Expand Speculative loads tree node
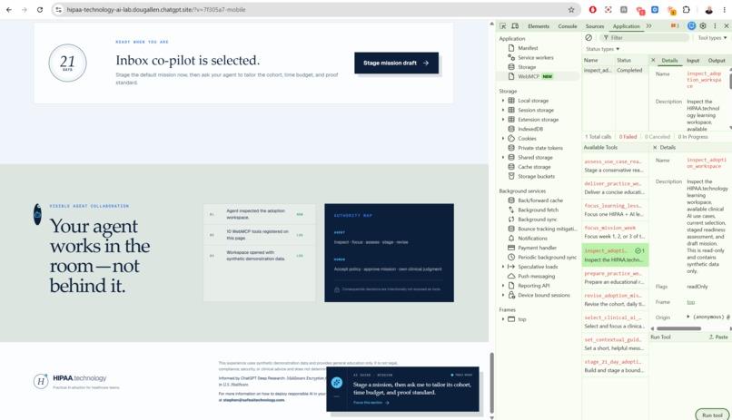Screen dimensions: 732x420 503,267
